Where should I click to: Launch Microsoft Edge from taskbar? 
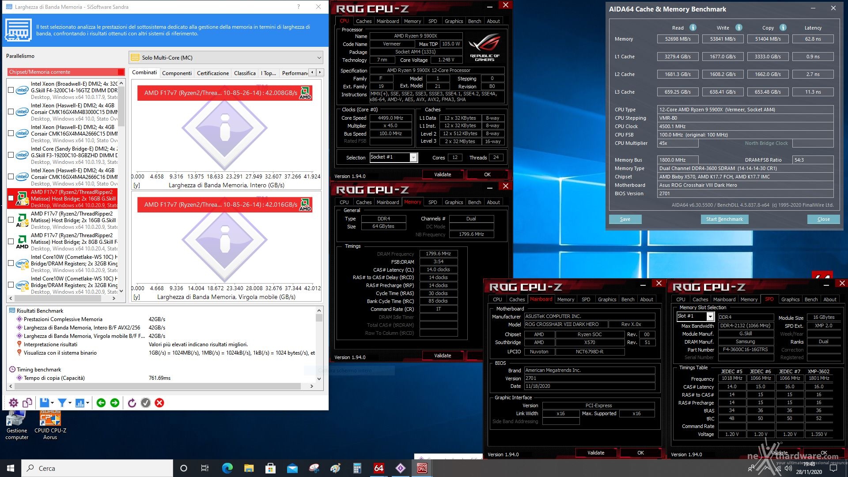tap(227, 468)
